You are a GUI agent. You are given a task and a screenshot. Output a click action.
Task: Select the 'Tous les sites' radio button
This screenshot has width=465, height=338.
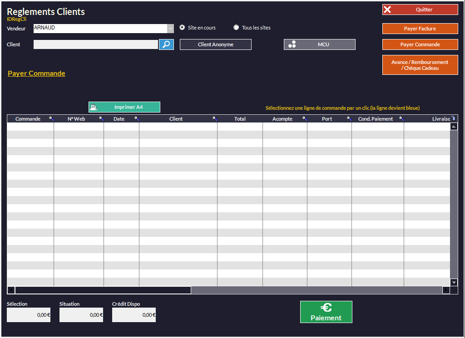click(236, 28)
